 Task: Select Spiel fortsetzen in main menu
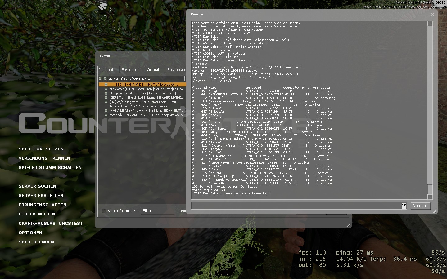click(41, 149)
